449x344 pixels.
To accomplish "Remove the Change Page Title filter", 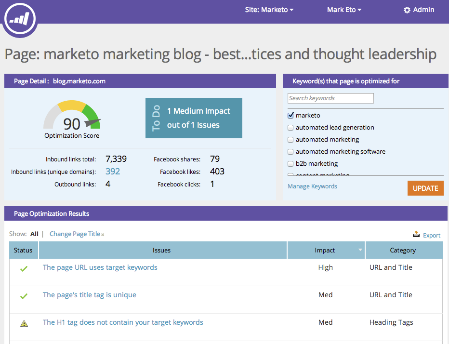I will [103, 235].
